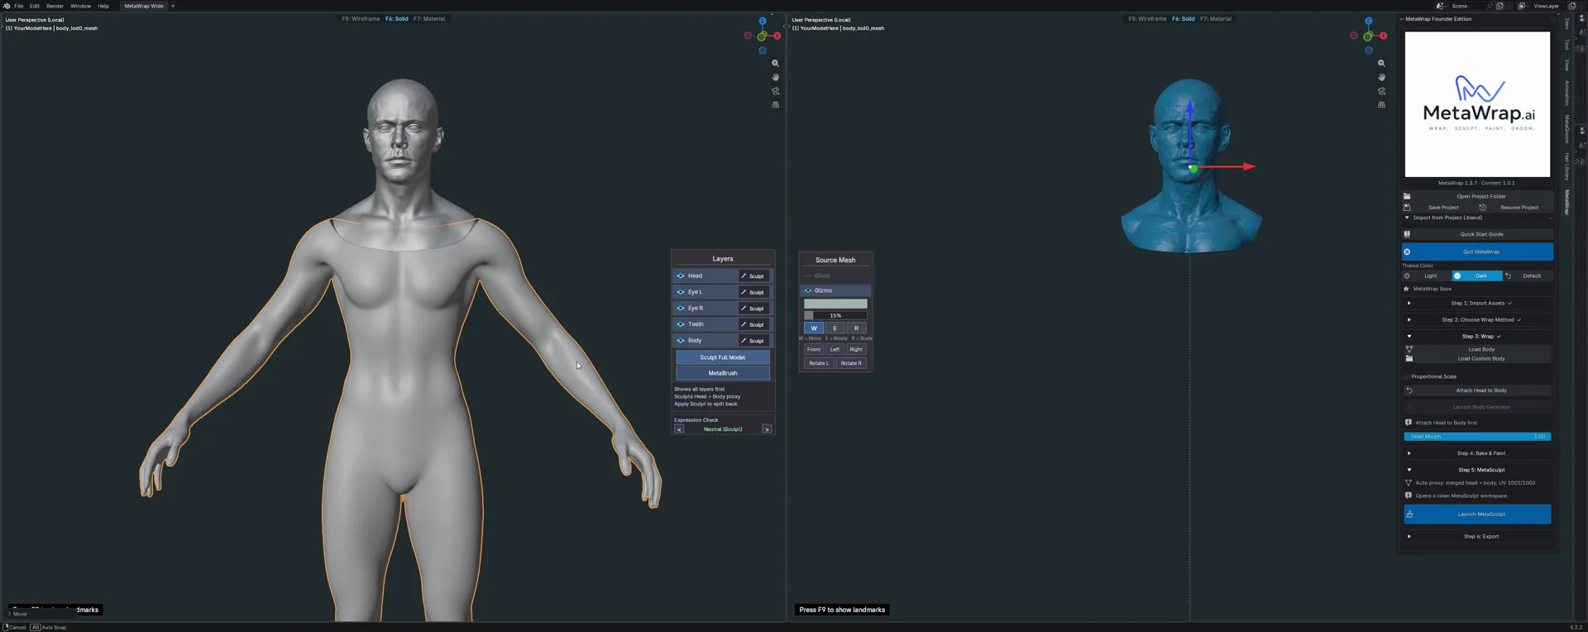1588x632 pixels.
Task: Click the Save Project disk icon
Action: pos(1407,208)
